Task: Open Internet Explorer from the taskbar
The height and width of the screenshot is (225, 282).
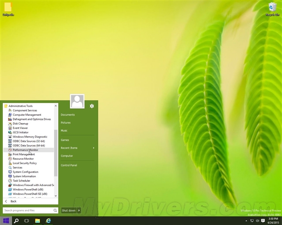Action: [x=48, y=220]
